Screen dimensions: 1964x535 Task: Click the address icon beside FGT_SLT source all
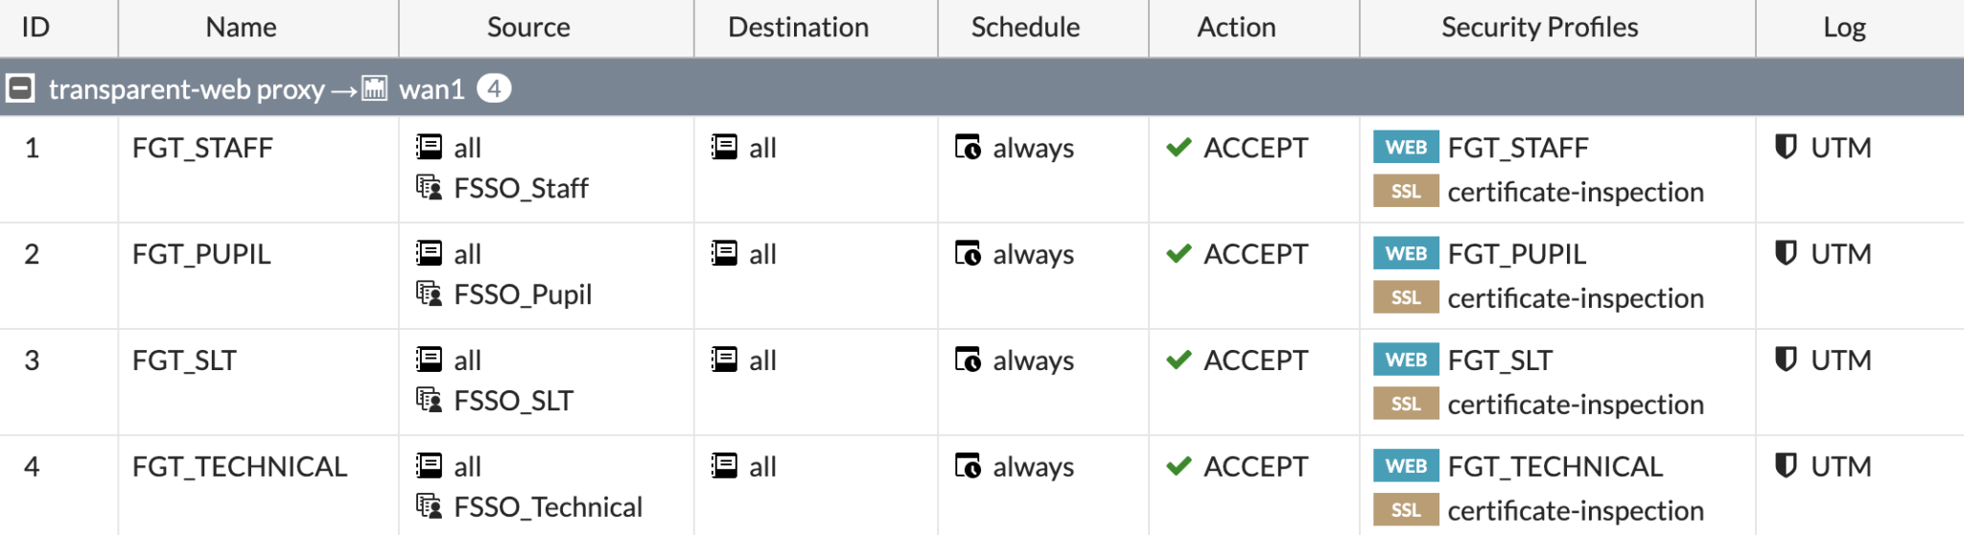(x=429, y=361)
